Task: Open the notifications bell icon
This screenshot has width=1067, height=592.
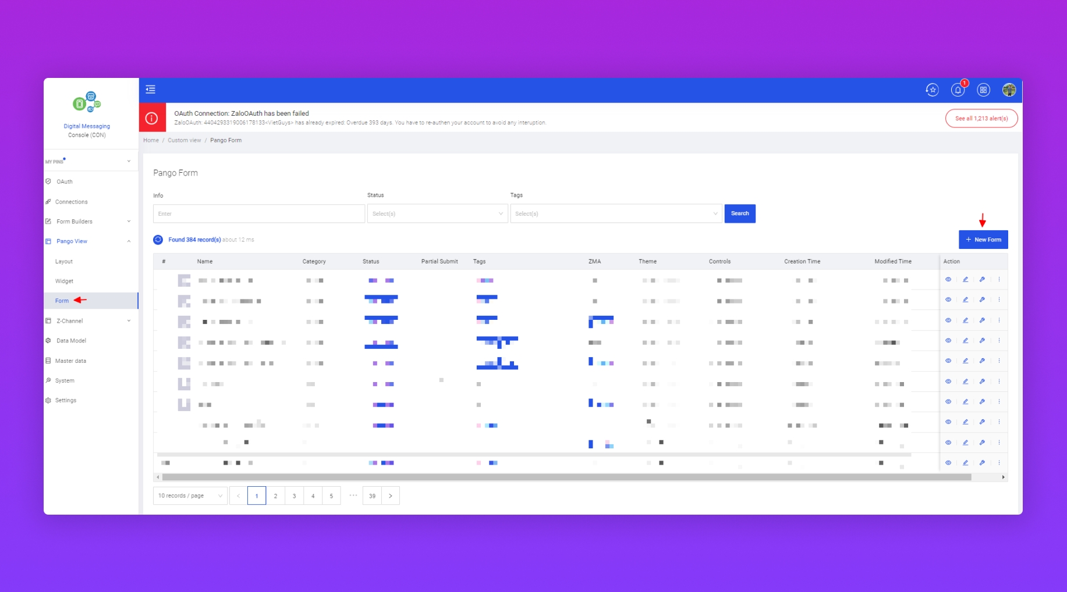Action: [x=958, y=90]
